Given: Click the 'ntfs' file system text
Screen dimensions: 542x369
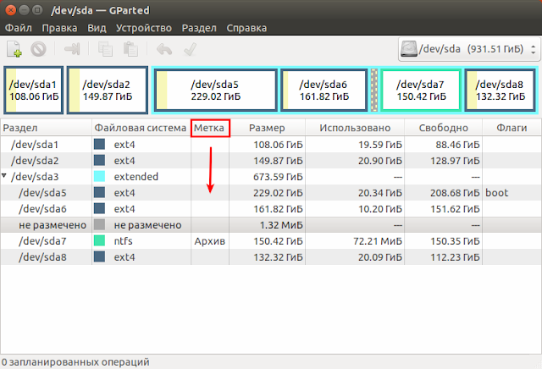Looking at the screenshot, I should [124, 241].
